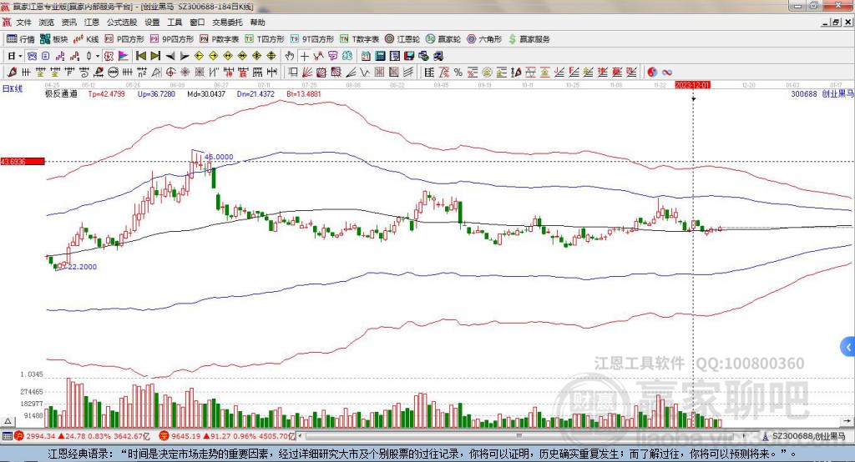
Task: Open the T四方形 tool
Action: pyautogui.click(x=265, y=39)
